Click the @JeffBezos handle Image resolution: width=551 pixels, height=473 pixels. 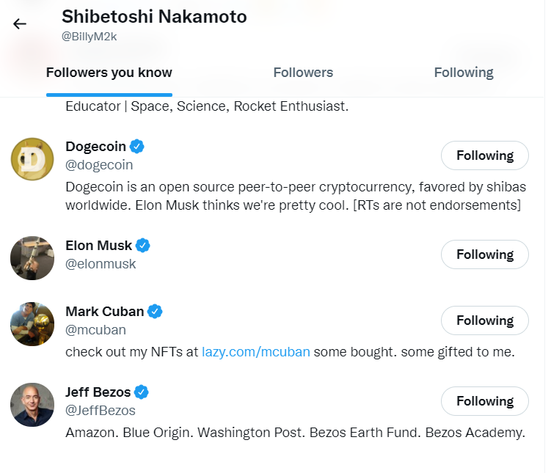click(x=101, y=411)
